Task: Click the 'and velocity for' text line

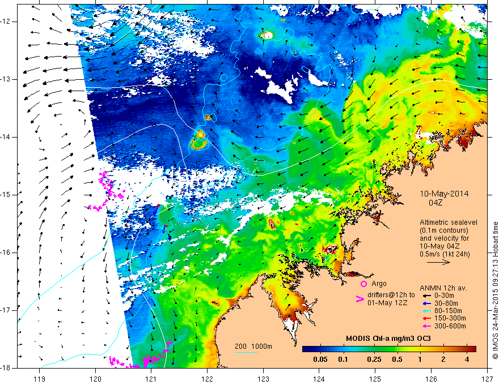Action: click(444, 238)
